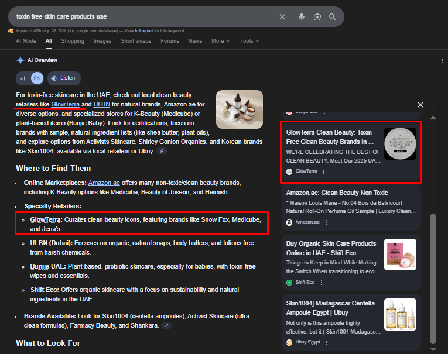The height and width of the screenshot is (354, 448).
Task: Open the Forums tab
Action: pyautogui.click(x=170, y=41)
